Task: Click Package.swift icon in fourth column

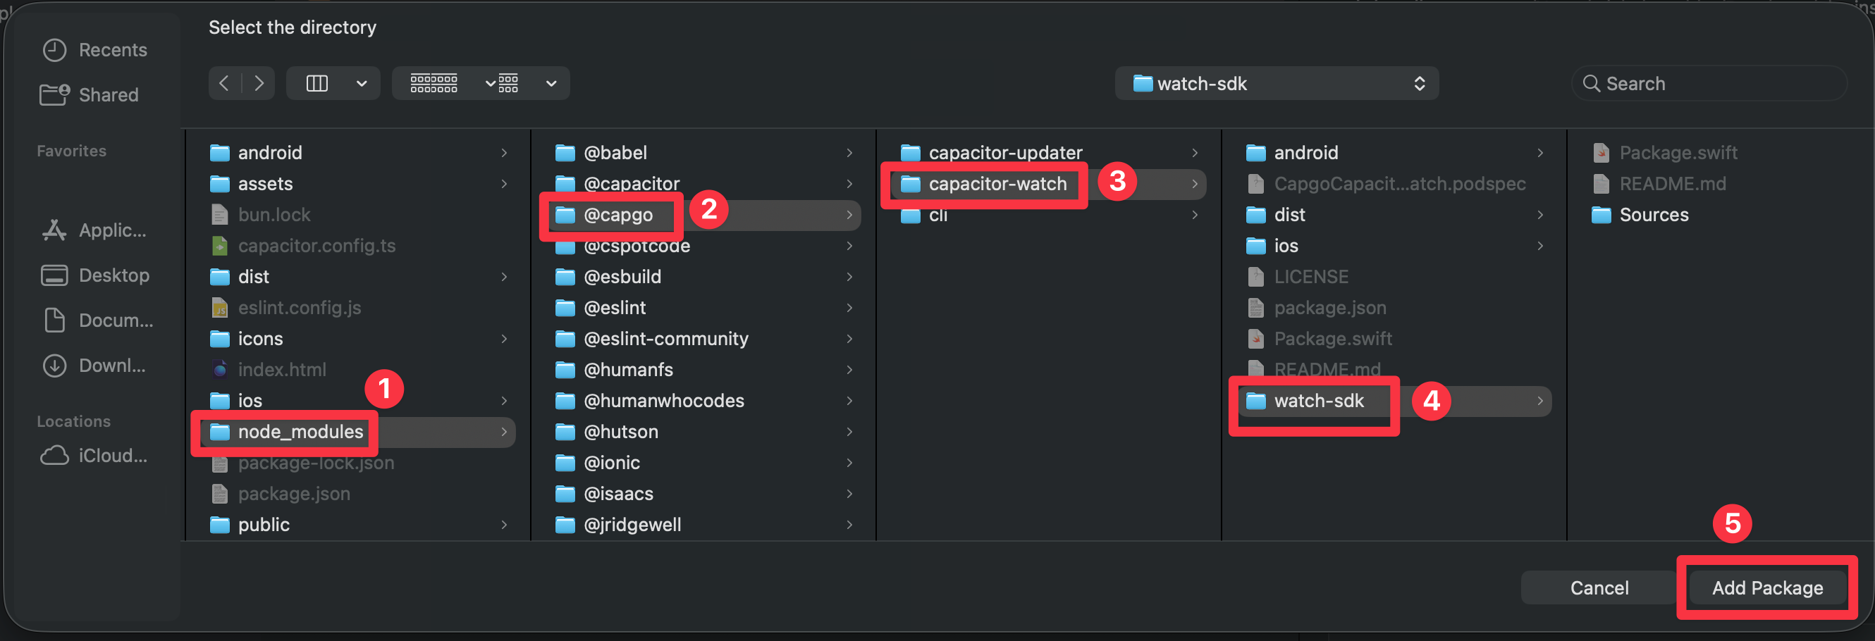Action: tap(1255, 339)
